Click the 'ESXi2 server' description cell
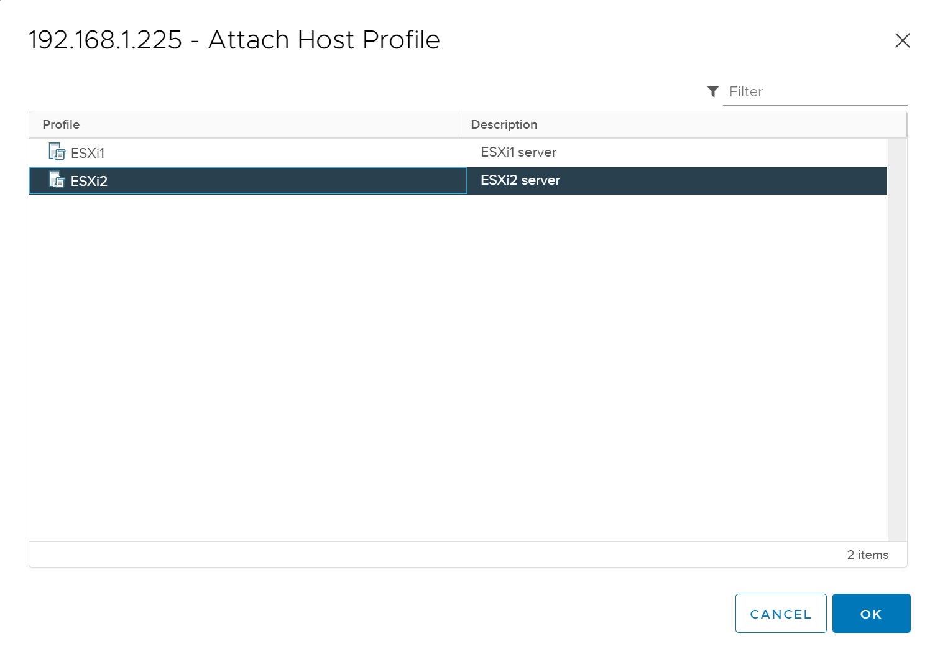Screen dimensions: 935x659 point(520,180)
